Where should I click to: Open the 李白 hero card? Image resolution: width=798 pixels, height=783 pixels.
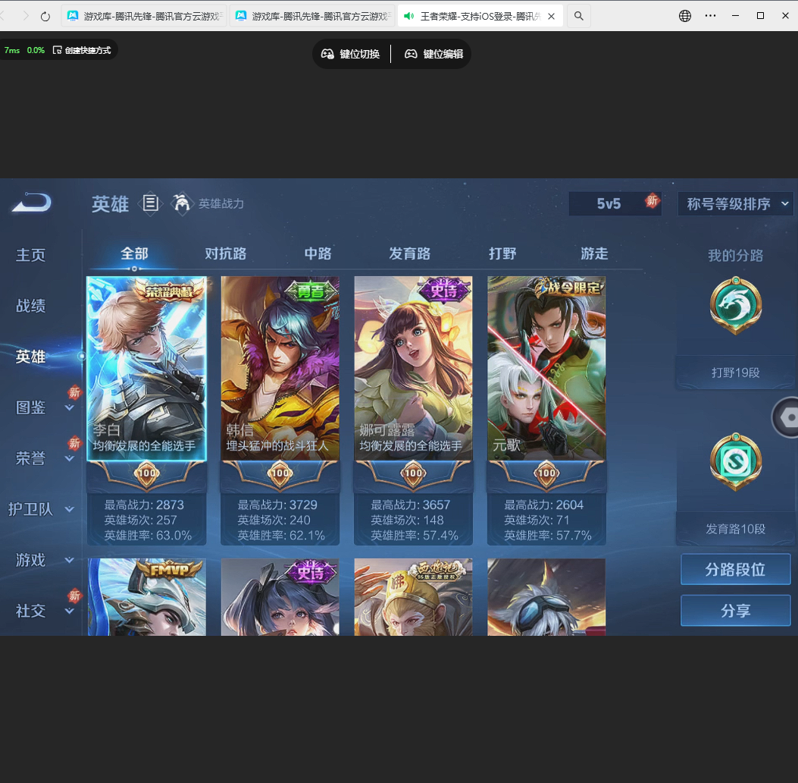click(x=146, y=369)
